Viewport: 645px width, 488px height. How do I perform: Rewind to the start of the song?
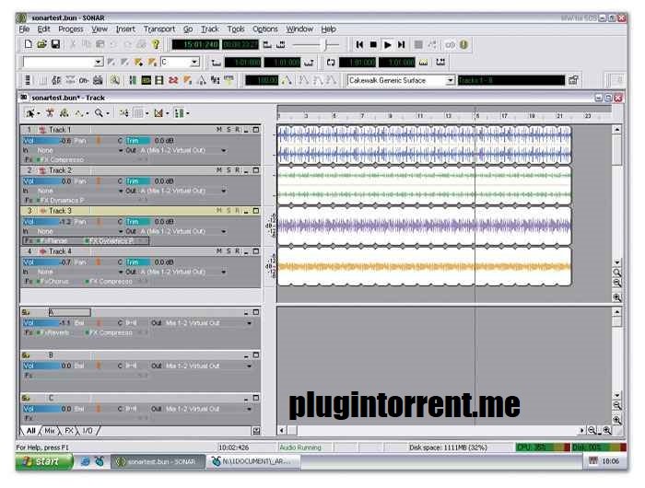click(x=359, y=44)
